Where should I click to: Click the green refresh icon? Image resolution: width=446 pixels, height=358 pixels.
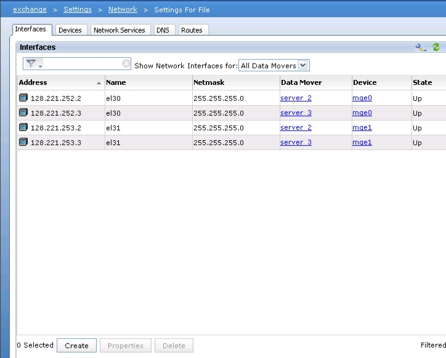[x=436, y=47]
